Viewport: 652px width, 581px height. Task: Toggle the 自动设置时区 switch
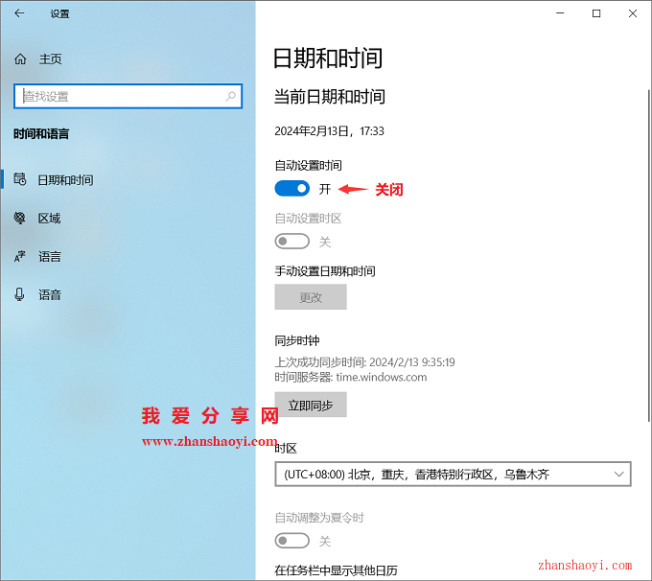[x=291, y=242]
